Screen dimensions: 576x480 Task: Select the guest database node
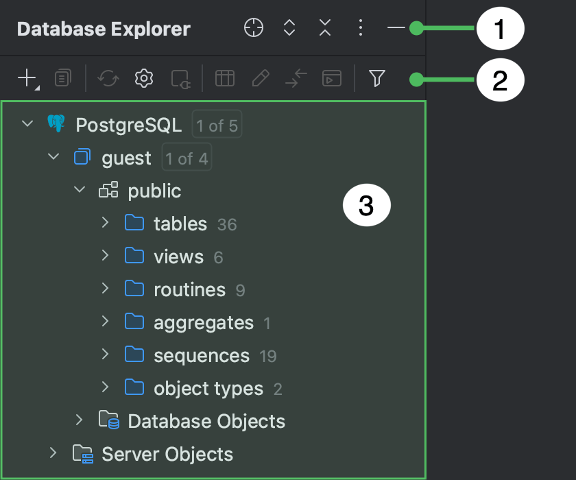click(128, 157)
